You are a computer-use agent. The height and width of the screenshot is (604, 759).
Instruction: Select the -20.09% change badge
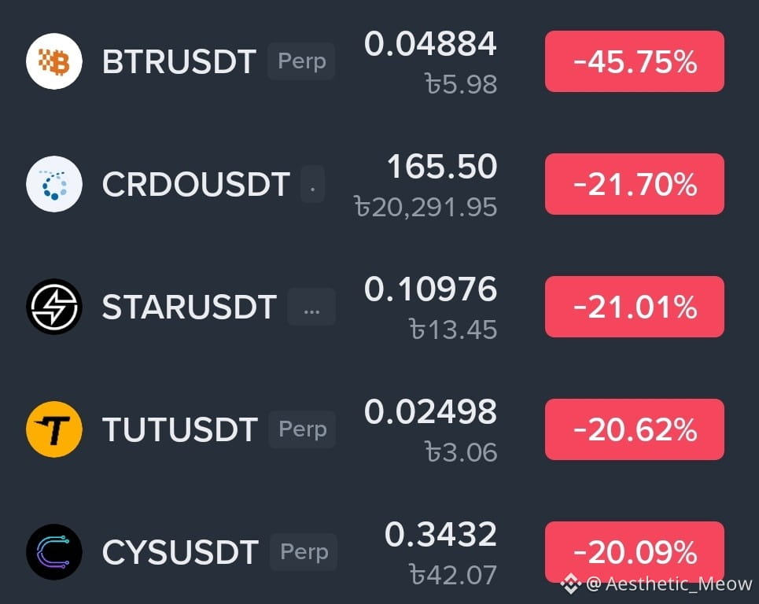tap(635, 552)
